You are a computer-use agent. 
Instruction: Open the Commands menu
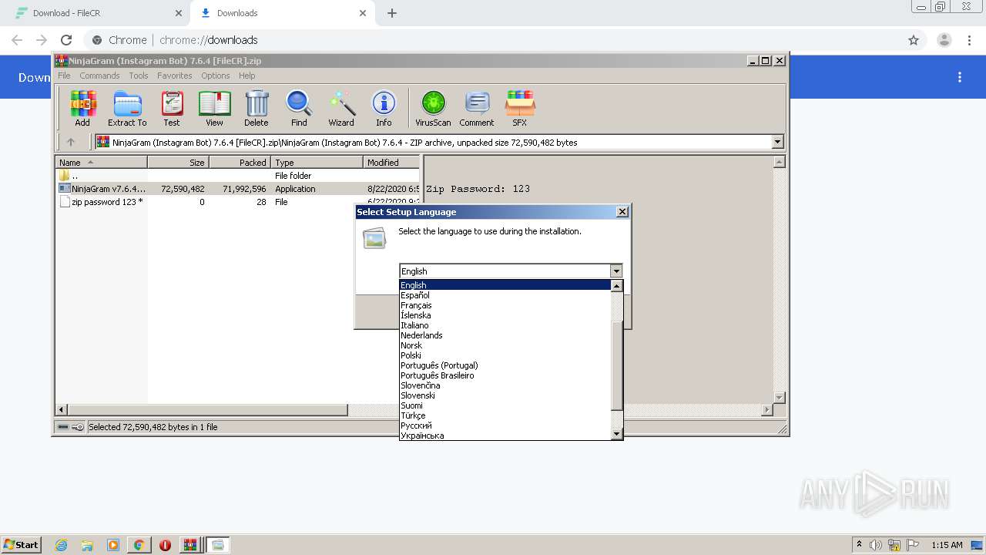pos(99,76)
